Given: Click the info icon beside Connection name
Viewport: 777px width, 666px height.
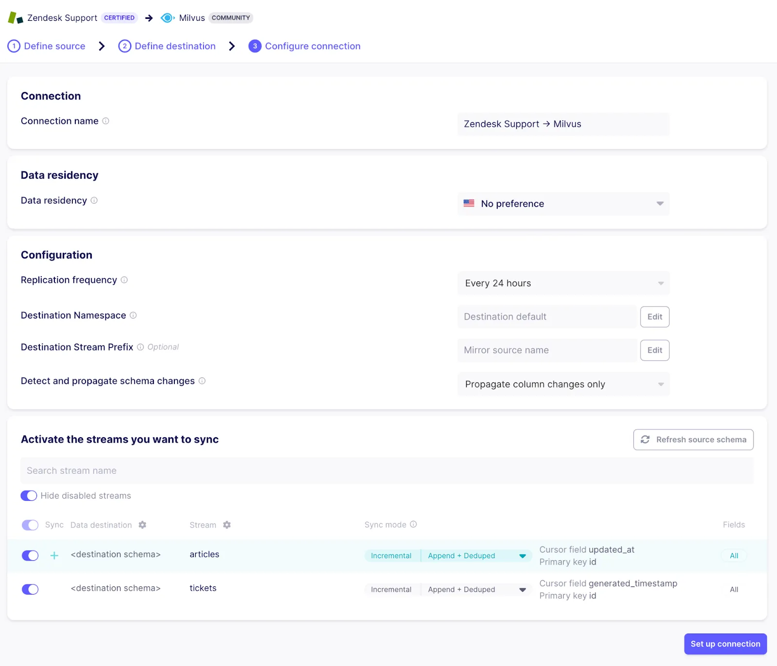Looking at the screenshot, I should tap(105, 121).
